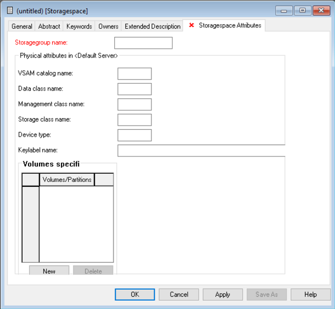Select the Management class name field
335x309 pixels.
point(135,104)
